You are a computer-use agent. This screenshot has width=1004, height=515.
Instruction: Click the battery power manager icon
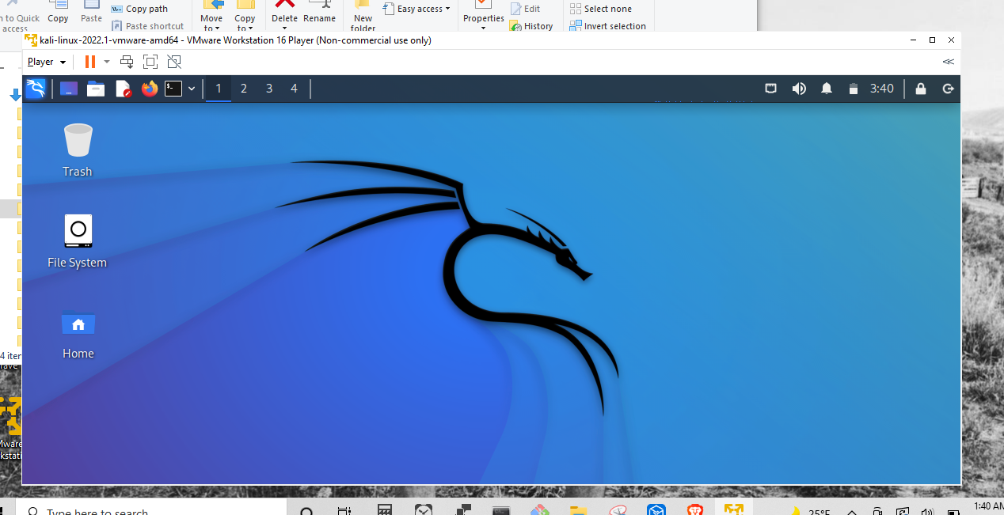[853, 89]
